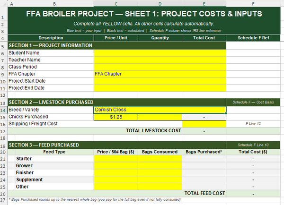
Task: Click the Starter price per bag cell
Action: (116, 159)
